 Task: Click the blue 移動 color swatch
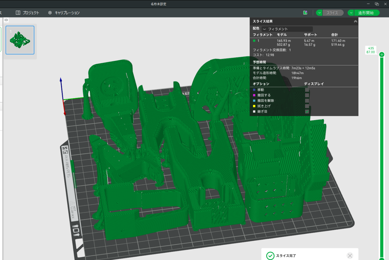254,90
